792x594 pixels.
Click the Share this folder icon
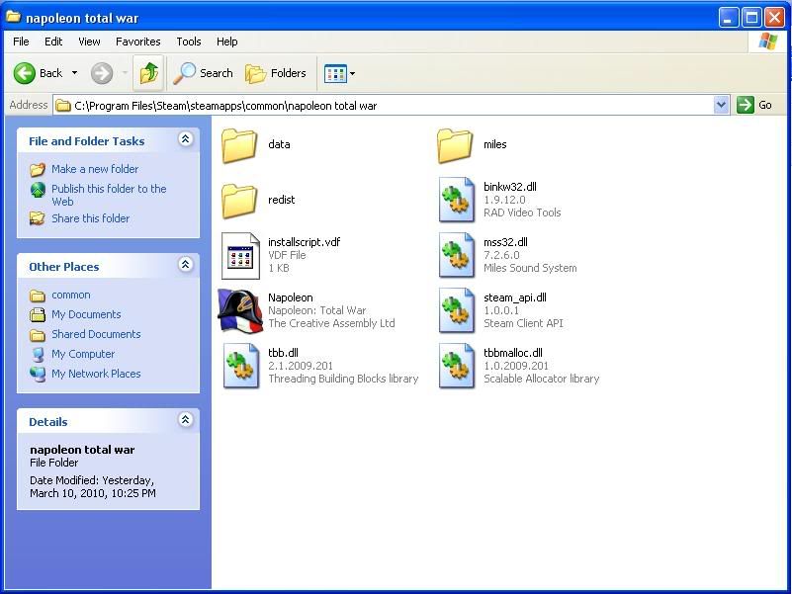38,218
